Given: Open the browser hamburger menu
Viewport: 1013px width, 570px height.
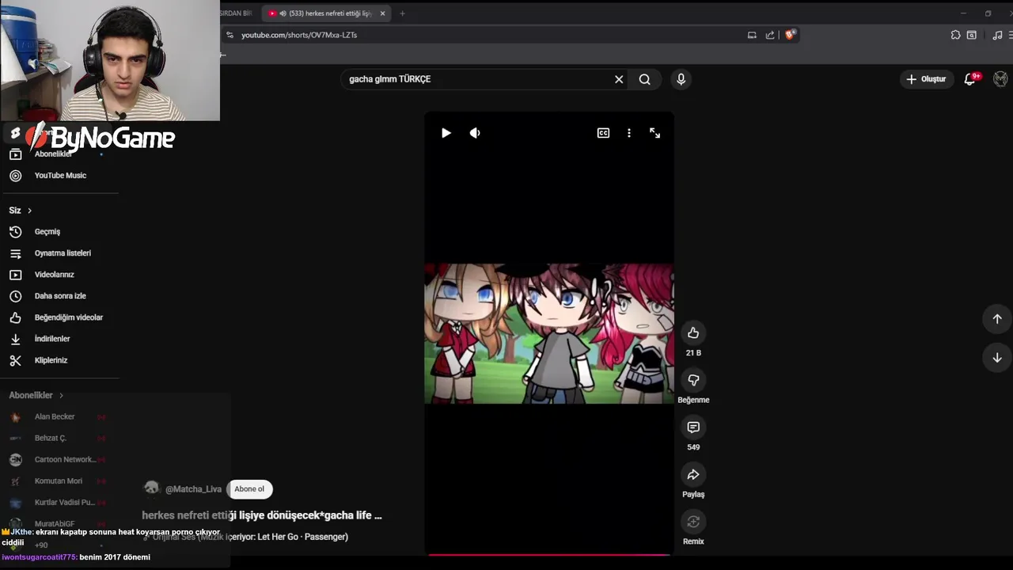Looking at the screenshot, I should click(1011, 35).
